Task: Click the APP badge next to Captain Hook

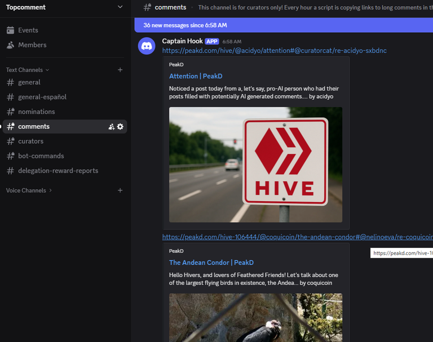Action: coord(212,41)
